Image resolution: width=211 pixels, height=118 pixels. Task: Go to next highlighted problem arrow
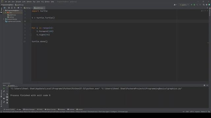click(207, 11)
